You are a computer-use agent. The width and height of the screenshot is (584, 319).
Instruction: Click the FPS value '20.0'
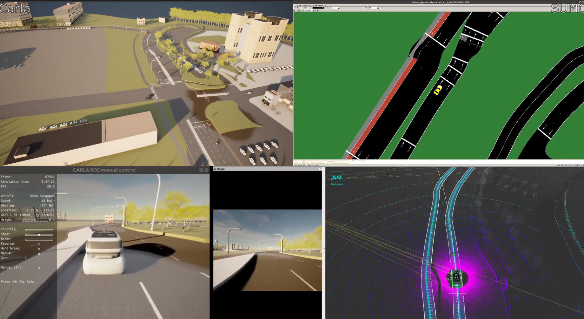50,187
